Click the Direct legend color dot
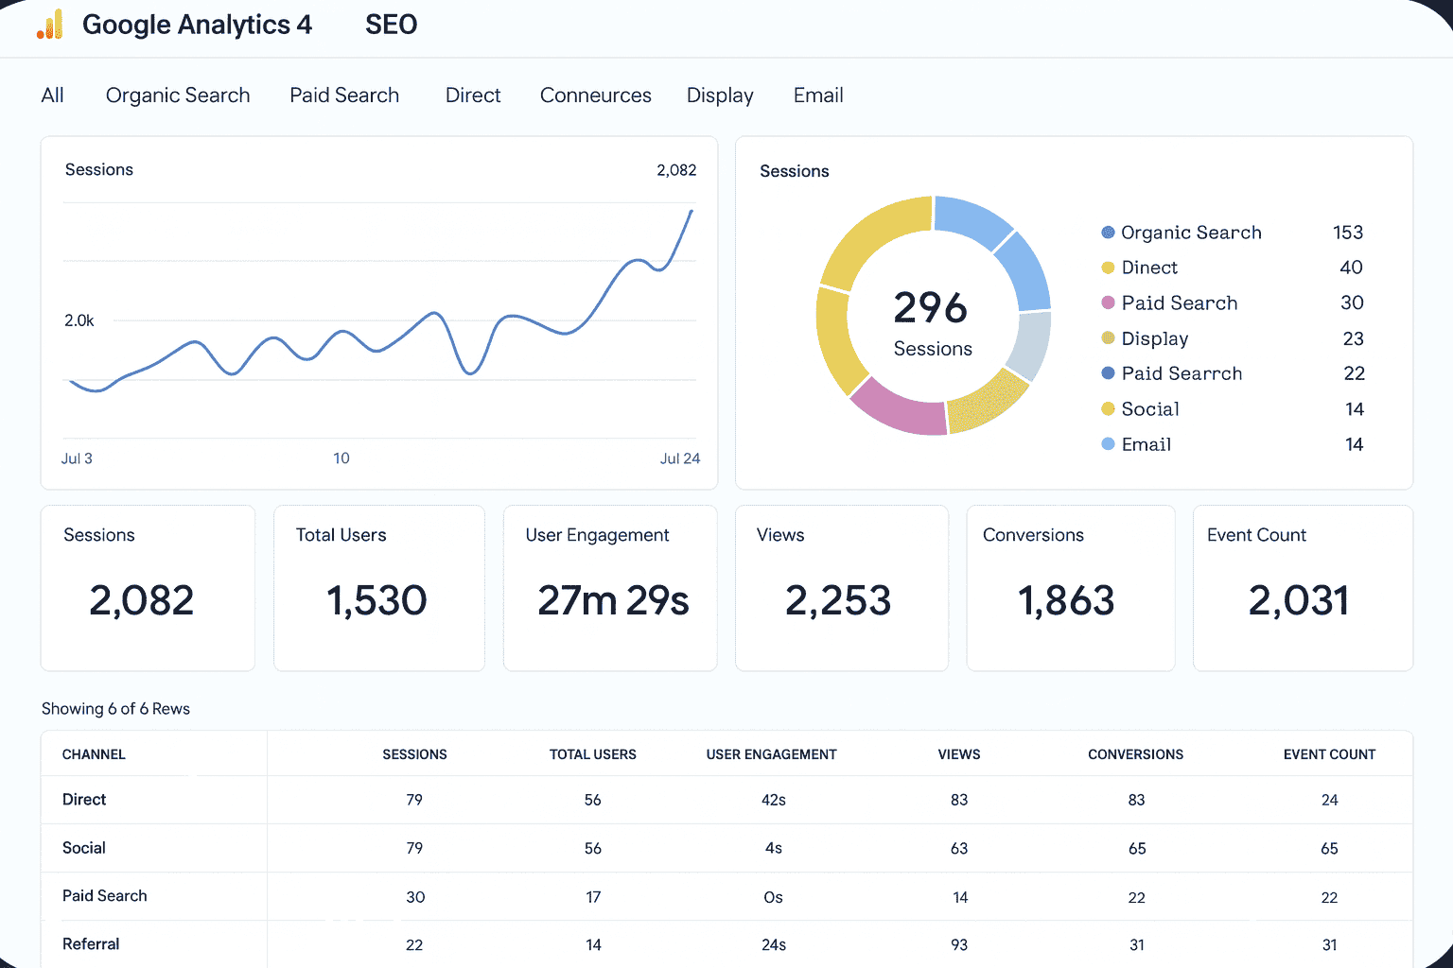Image resolution: width=1453 pixels, height=968 pixels. 1107,268
